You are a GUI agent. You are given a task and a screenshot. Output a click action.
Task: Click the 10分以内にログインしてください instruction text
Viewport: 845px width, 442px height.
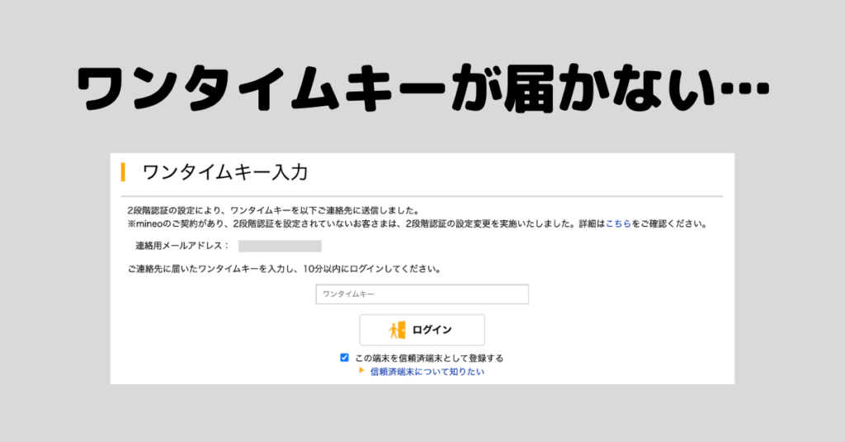(x=372, y=269)
